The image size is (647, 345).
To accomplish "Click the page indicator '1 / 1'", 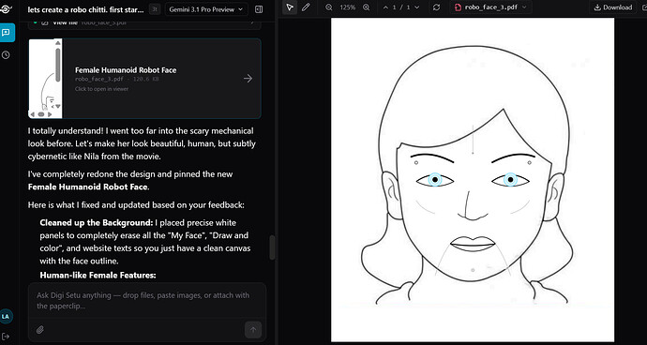I will [x=401, y=7].
